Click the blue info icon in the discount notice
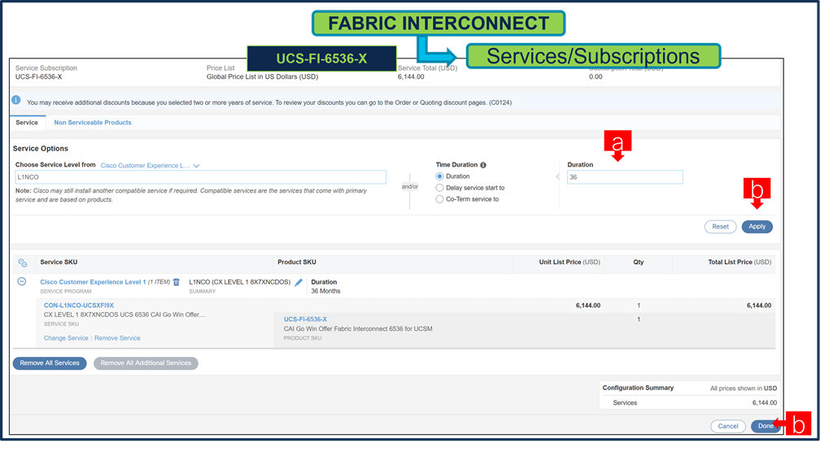The image size is (820, 452). 16,100
